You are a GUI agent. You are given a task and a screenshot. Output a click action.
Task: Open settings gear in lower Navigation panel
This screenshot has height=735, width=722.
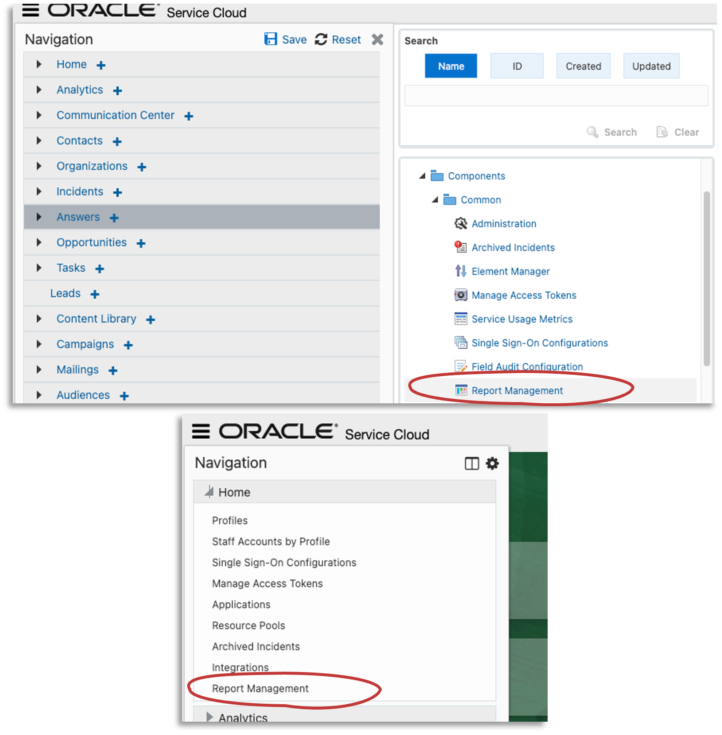pos(492,463)
